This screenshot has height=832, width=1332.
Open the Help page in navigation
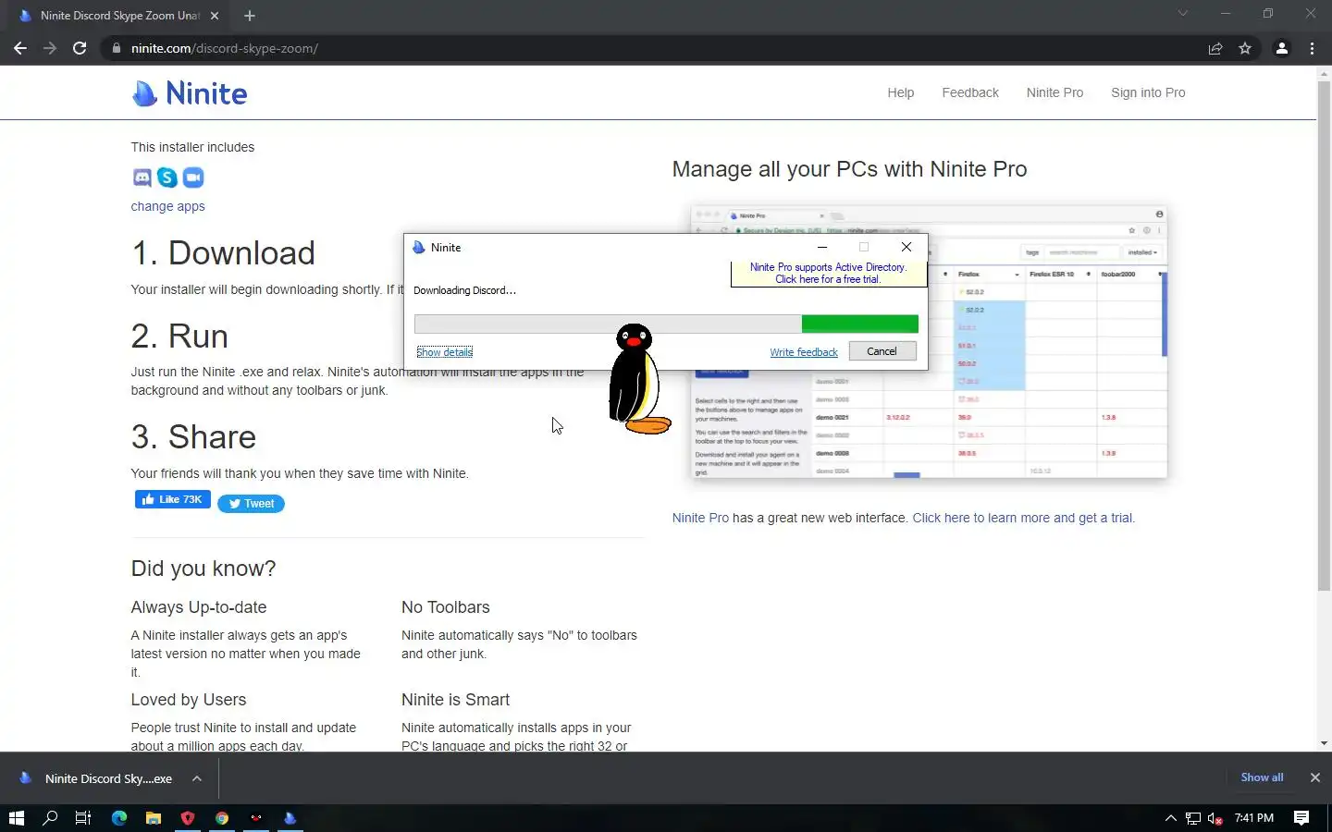click(x=900, y=92)
